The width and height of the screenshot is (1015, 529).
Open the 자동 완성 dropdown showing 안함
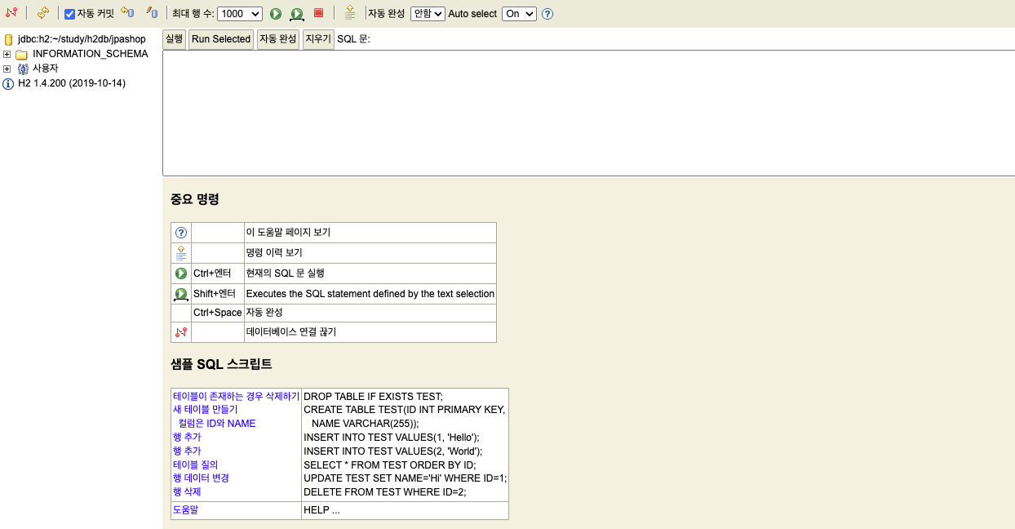428,14
